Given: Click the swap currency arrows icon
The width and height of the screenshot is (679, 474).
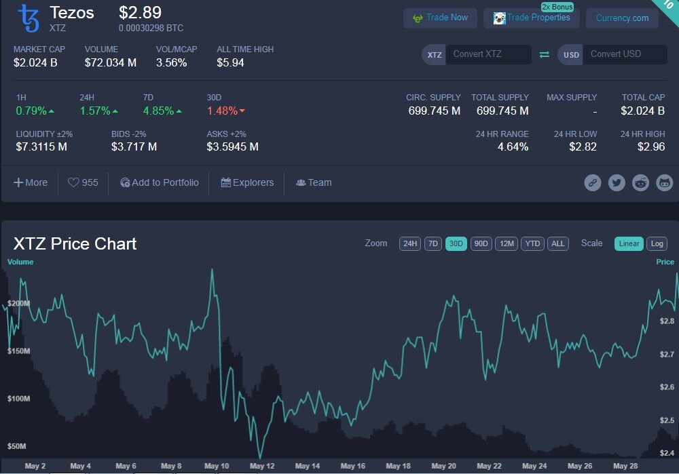Looking at the screenshot, I should coord(545,54).
